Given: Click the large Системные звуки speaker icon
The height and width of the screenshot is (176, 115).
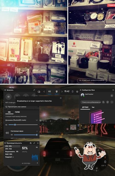Looking at the screenshot, I should [7, 133].
